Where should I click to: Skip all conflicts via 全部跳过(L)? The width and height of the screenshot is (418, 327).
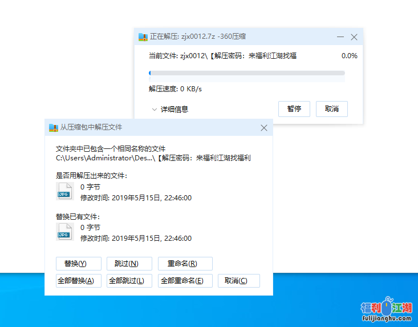(129, 281)
